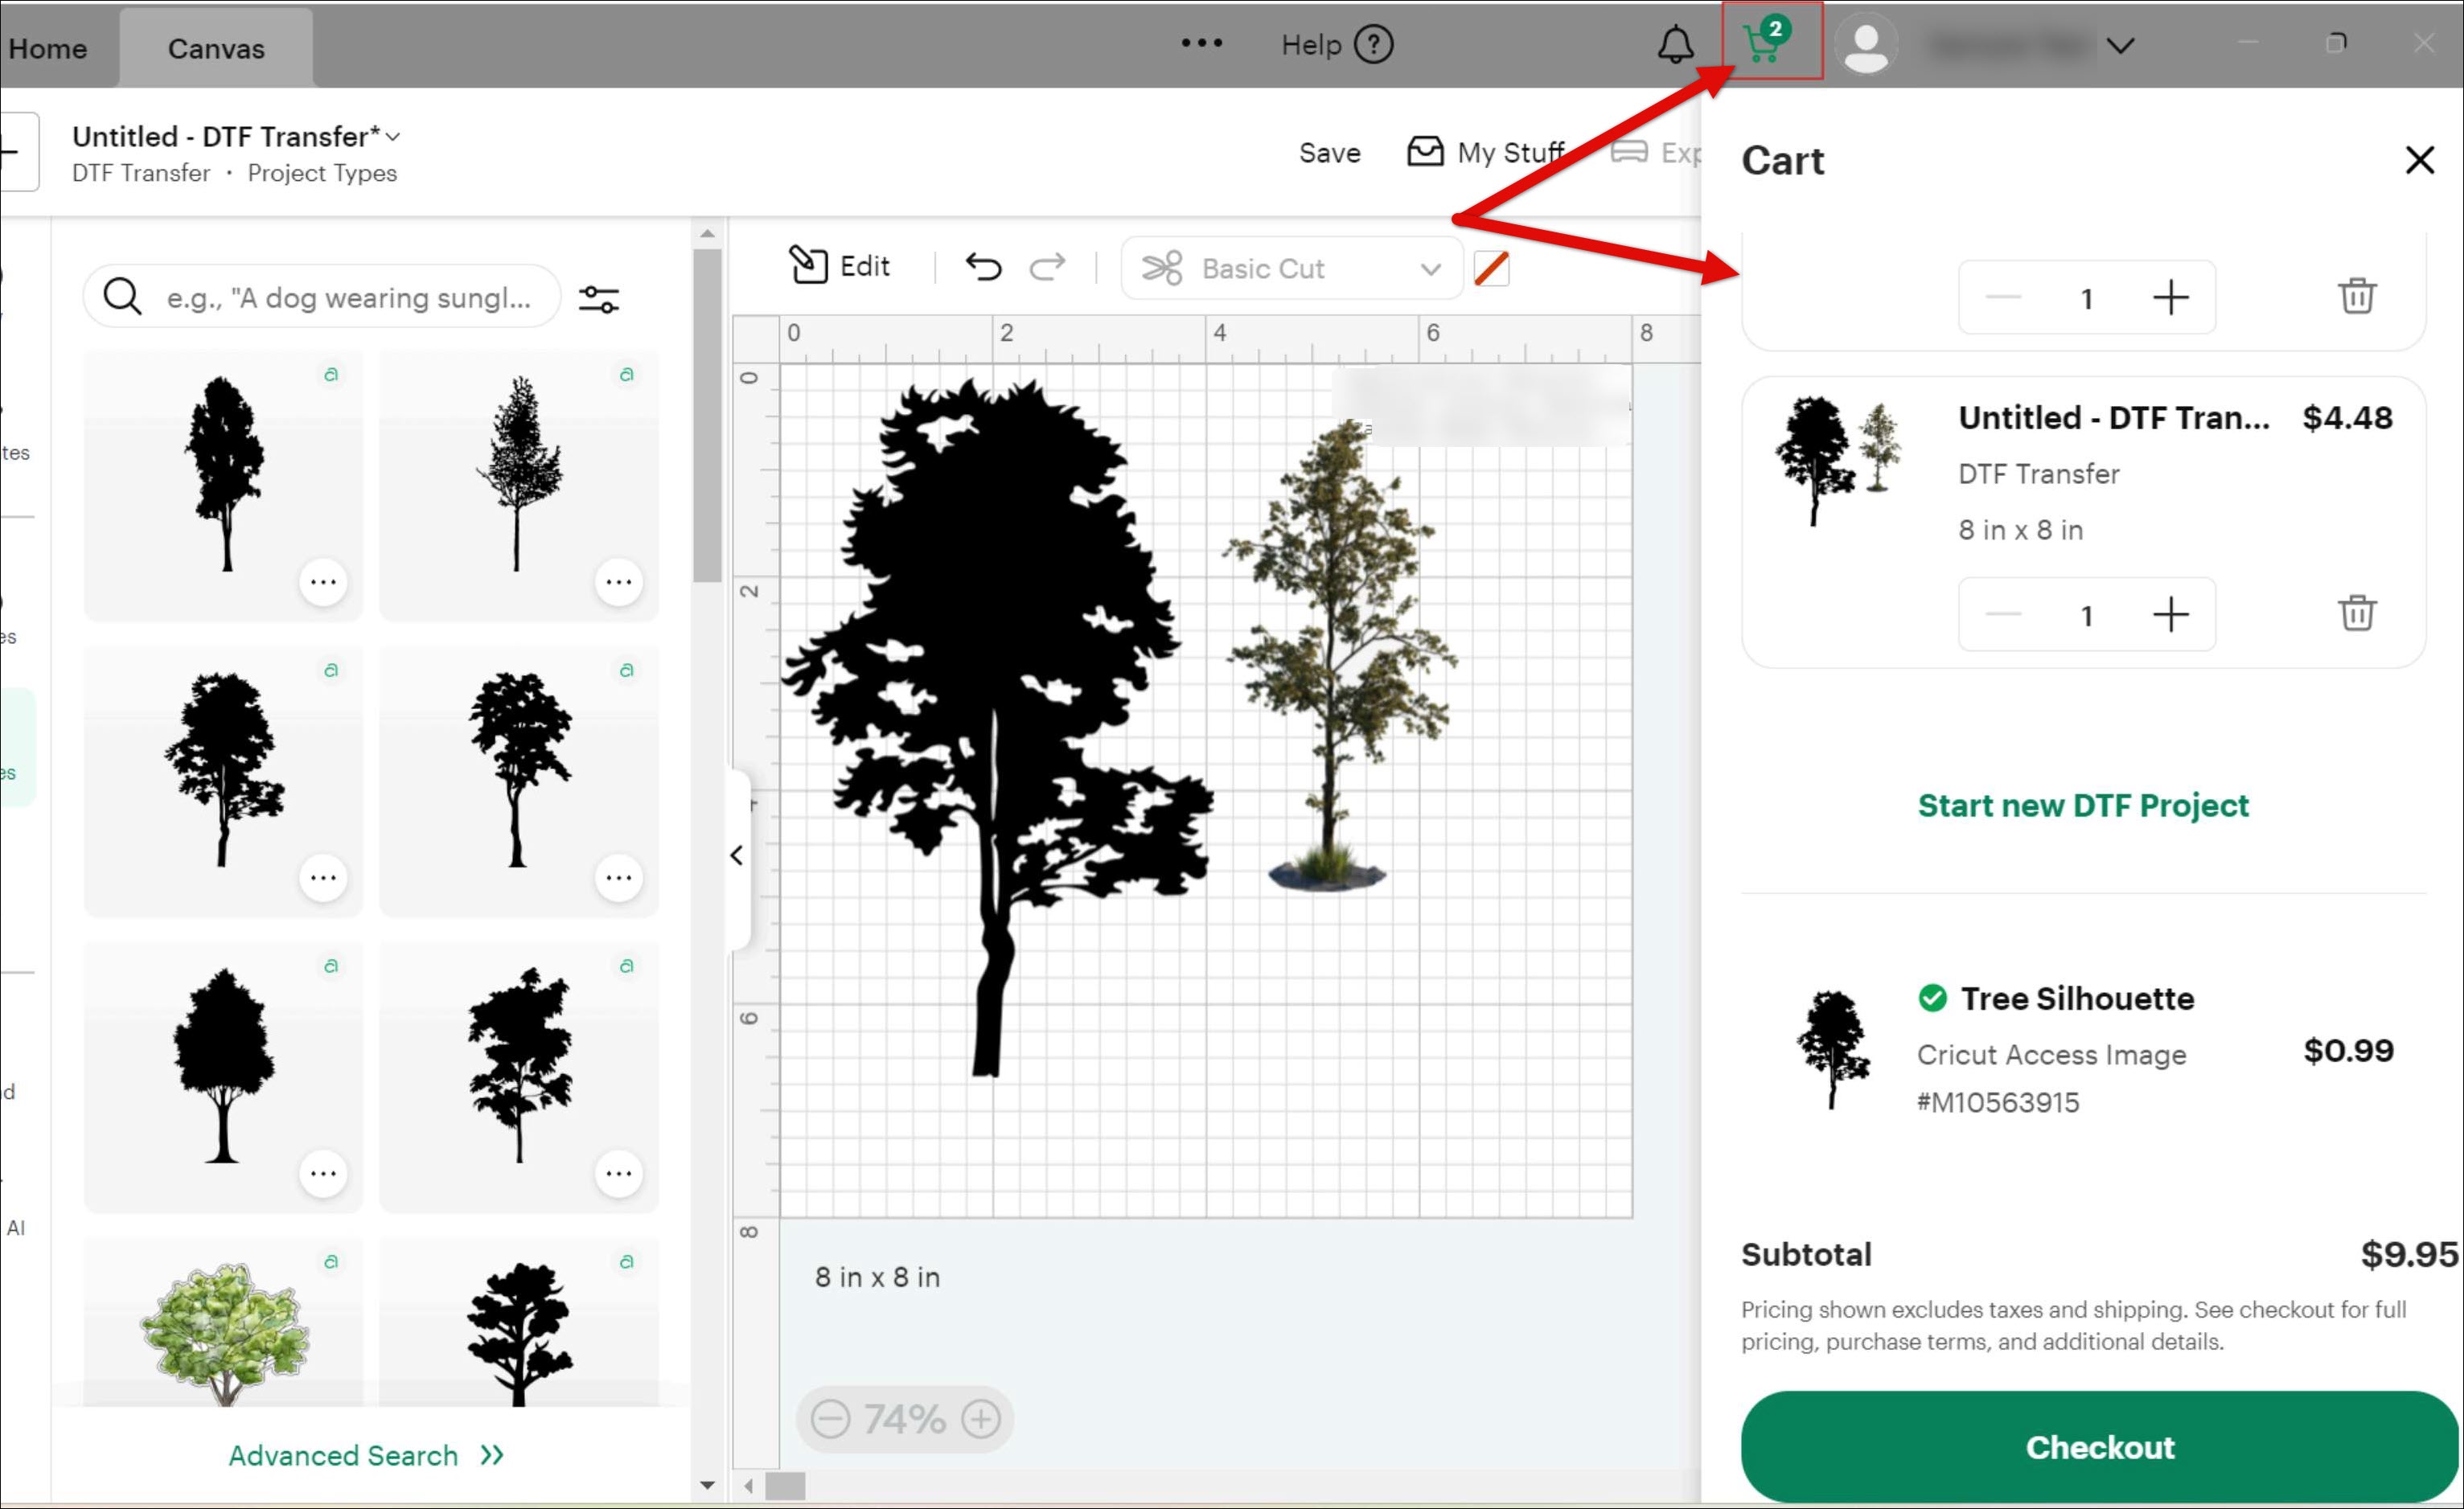The image size is (2464, 1509).
Task: Open the project title dropdown chevron
Action: 393,137
